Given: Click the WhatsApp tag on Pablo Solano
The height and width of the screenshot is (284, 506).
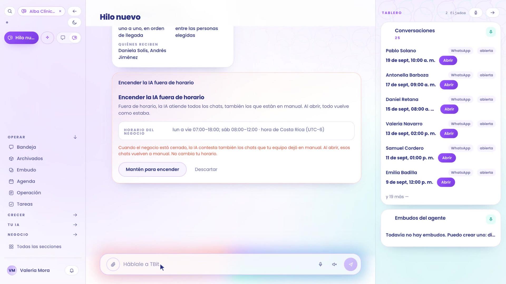Looking at the screenshot, I should pyautogui.click(x=461, y=51).
